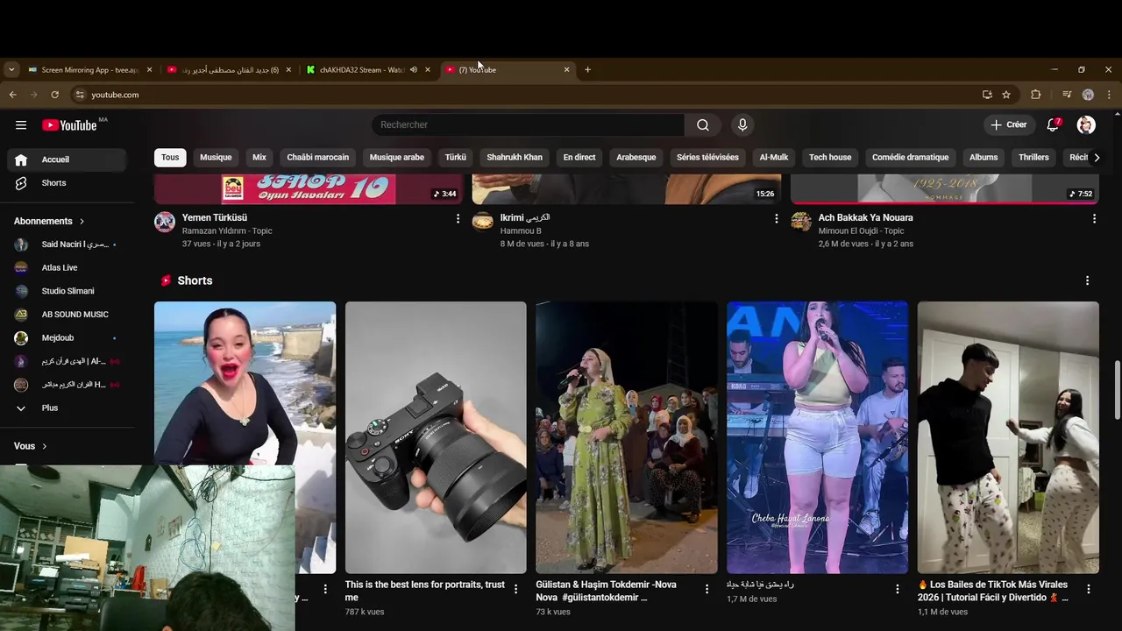
Task: Open Hammou B channel avatar
Action: tap(483, 222)
